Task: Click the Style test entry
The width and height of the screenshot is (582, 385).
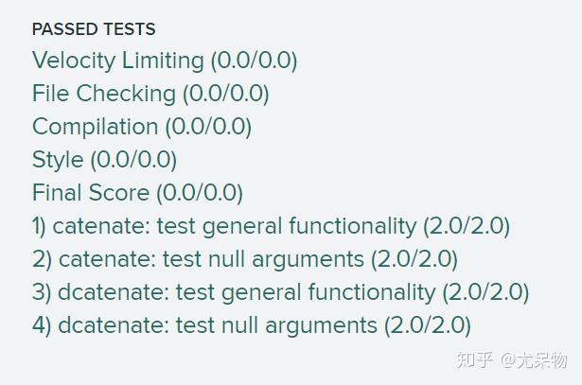Action: click(57, 160)
